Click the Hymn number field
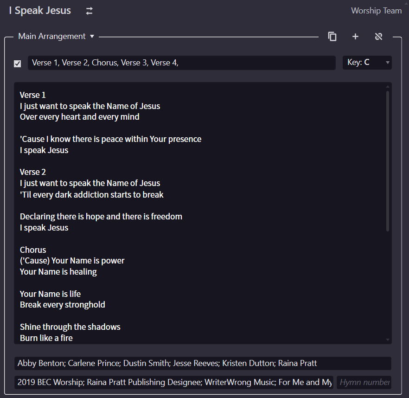The width and height of the screenshot is (409, 398). coord(364,382)
